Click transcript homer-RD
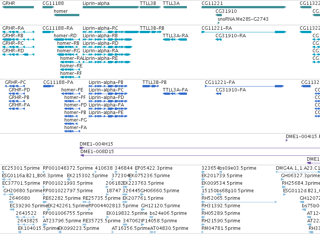 coord(67,40)
